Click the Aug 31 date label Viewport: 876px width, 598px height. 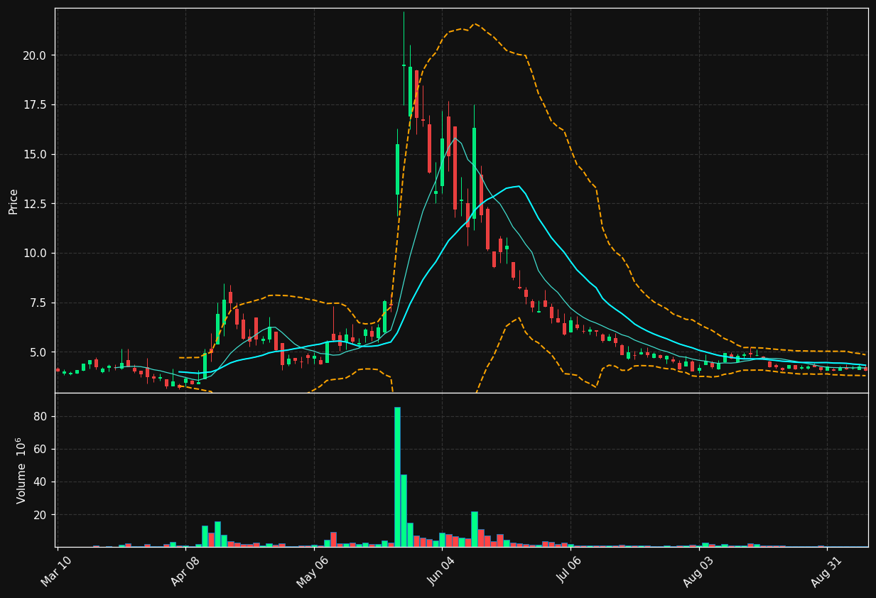click(826, 571)
